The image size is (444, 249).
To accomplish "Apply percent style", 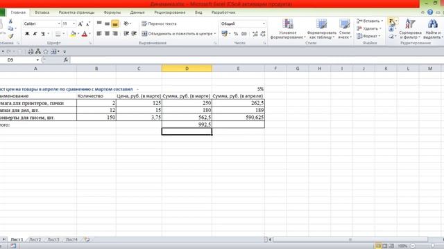I will pyautogui.click(x=236, y=34).
